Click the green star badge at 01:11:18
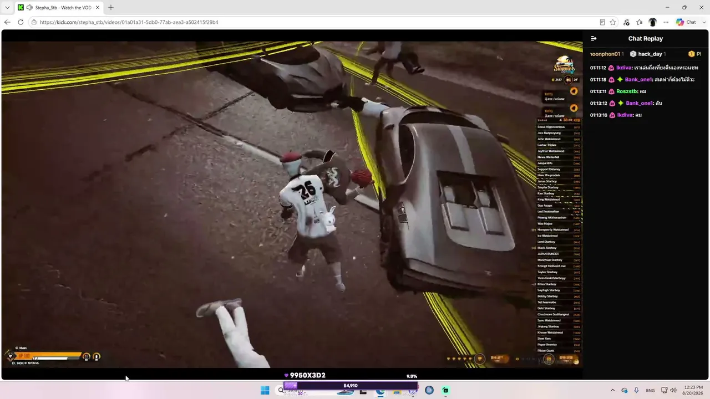710x399 pixels. tap(620, 79)
